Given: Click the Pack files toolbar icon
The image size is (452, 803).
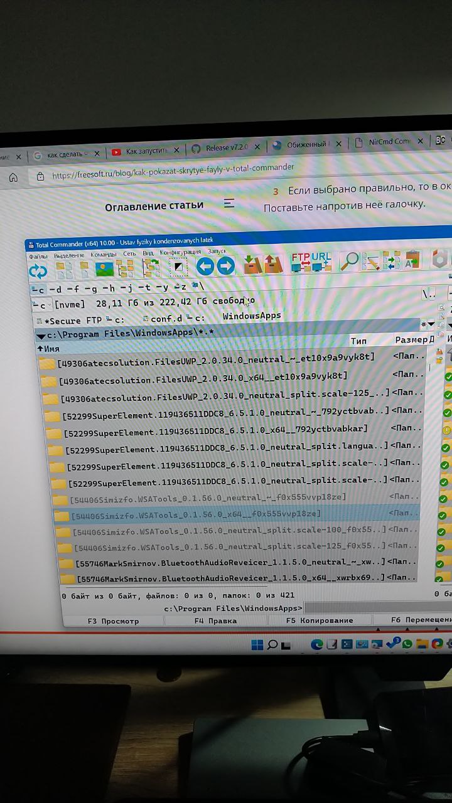Looking at the screenshot, I should 252,264.
